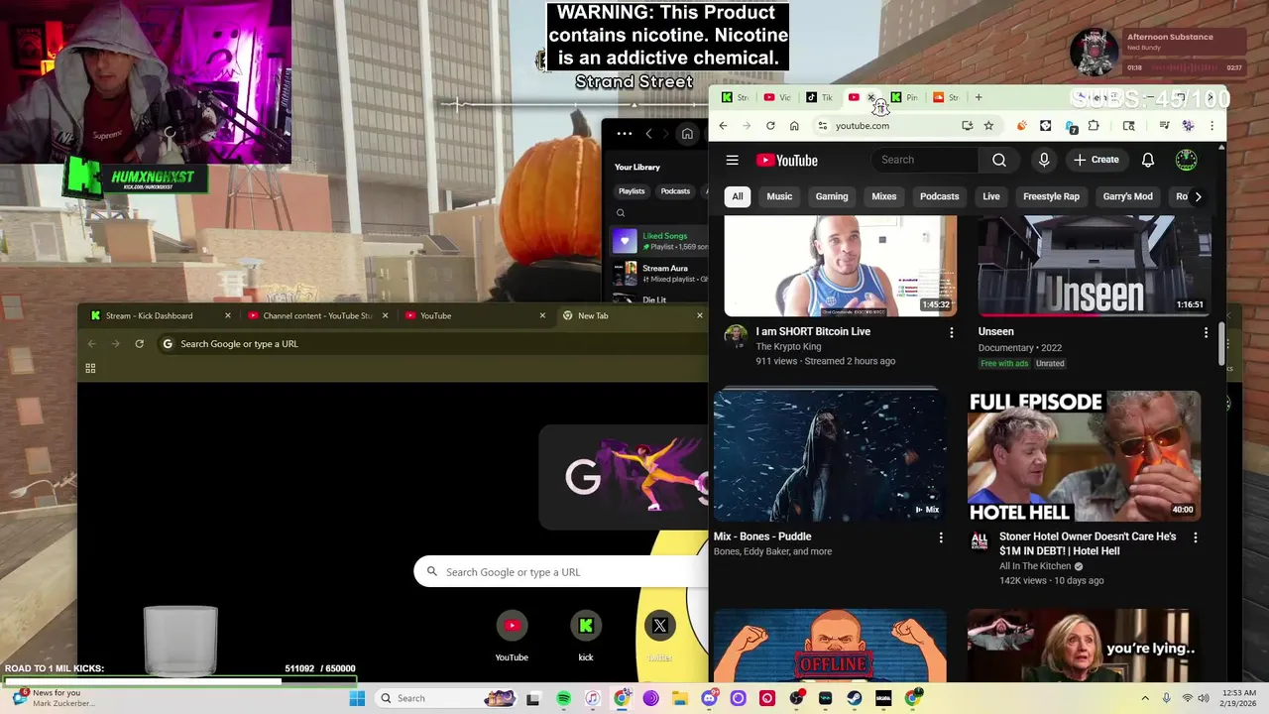The height and width of the screenshot is (714, 1269).
Task: Show more filter chips with the right arrow
Action: tap(1198, 196)
